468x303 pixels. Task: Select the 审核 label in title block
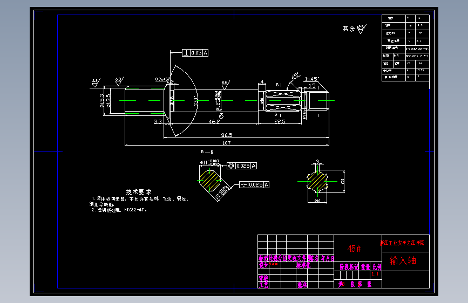click(263, 278)
